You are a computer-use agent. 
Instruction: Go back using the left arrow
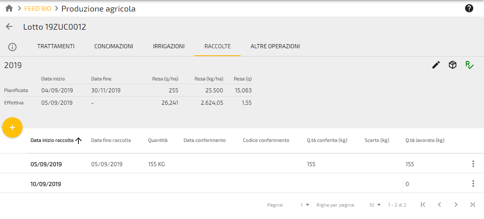point(9,27)
